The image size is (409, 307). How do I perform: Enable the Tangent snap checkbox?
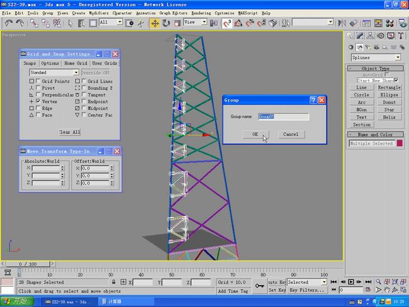point(84,94)
